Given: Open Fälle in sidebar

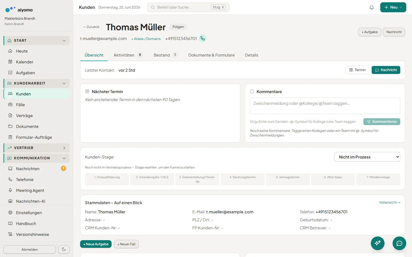Looking at the screenshot, I should click(x=37, y=105).
